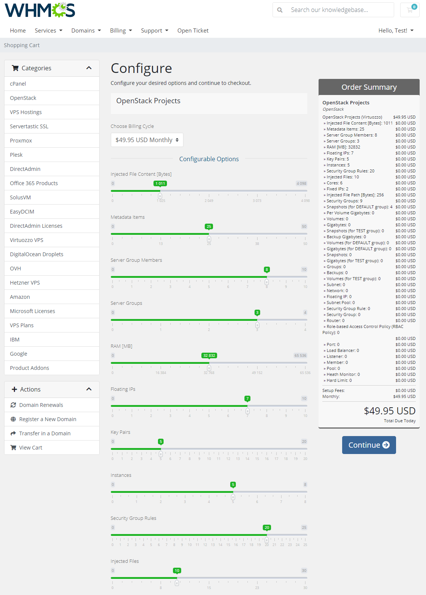Viewport: 426px width, 595px height.
Task: Collapse the Actions panel chevron
Action: pyautogui.click(x=89, y=389)
